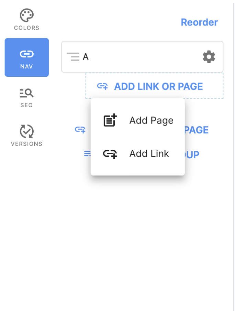Click the Add Page document-plus icon
The width and height of the screenshot is (235, 311).
pos(110,120)
